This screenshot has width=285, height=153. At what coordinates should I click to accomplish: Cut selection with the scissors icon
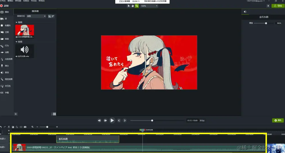tap(9, 127)
